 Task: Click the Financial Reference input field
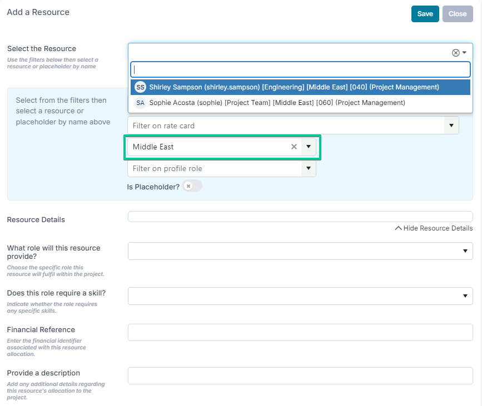(x=300, y=332)
